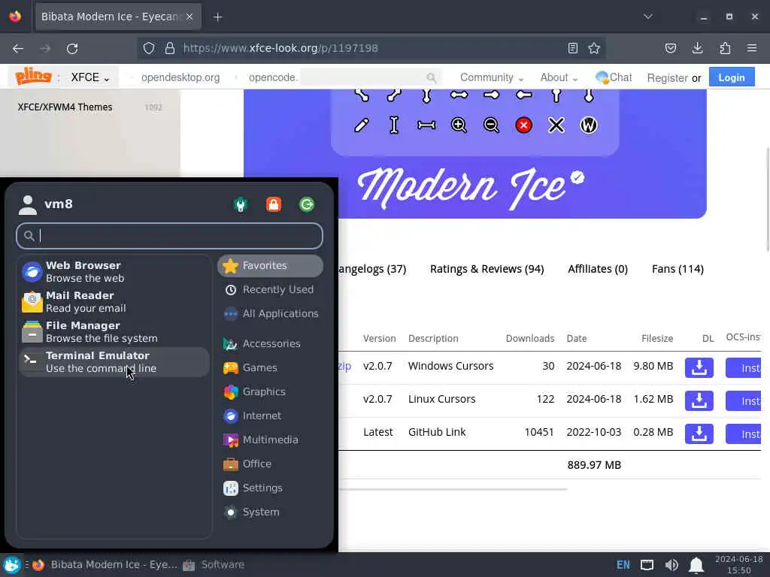Open Firefox downloads panel
This screenshot has height=577, width=770.
tap(697, 48)
